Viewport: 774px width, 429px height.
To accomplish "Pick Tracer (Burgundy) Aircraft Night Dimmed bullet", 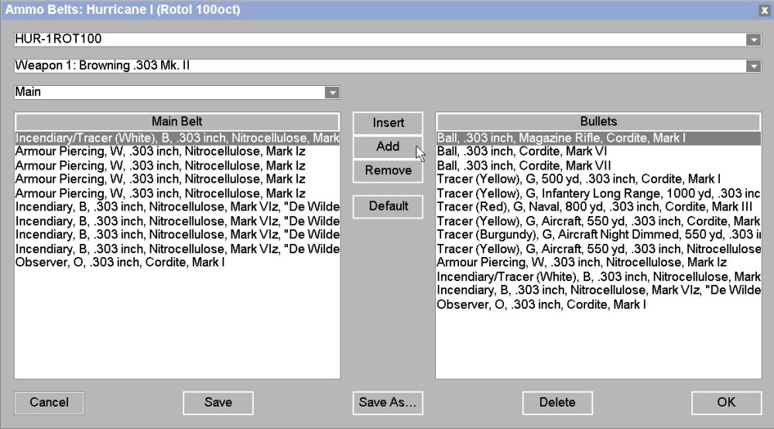I will (x=598, y=235).
